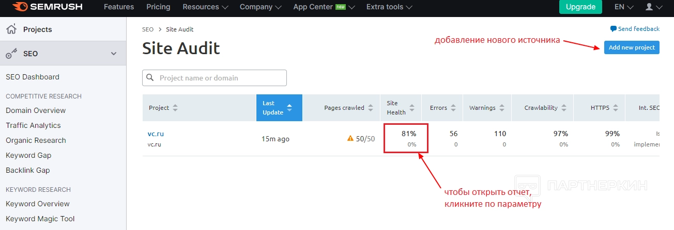Click the SEO key icon
The image size is (674, 230).
11,54
